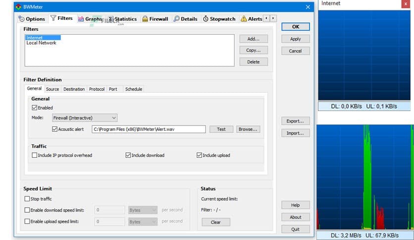Image resolution: width=414 pixels, height=240 pixels.
Task: Open the upload limit Bytes unit dropdown
Action: pyautogui.click(x=143, y=222)
